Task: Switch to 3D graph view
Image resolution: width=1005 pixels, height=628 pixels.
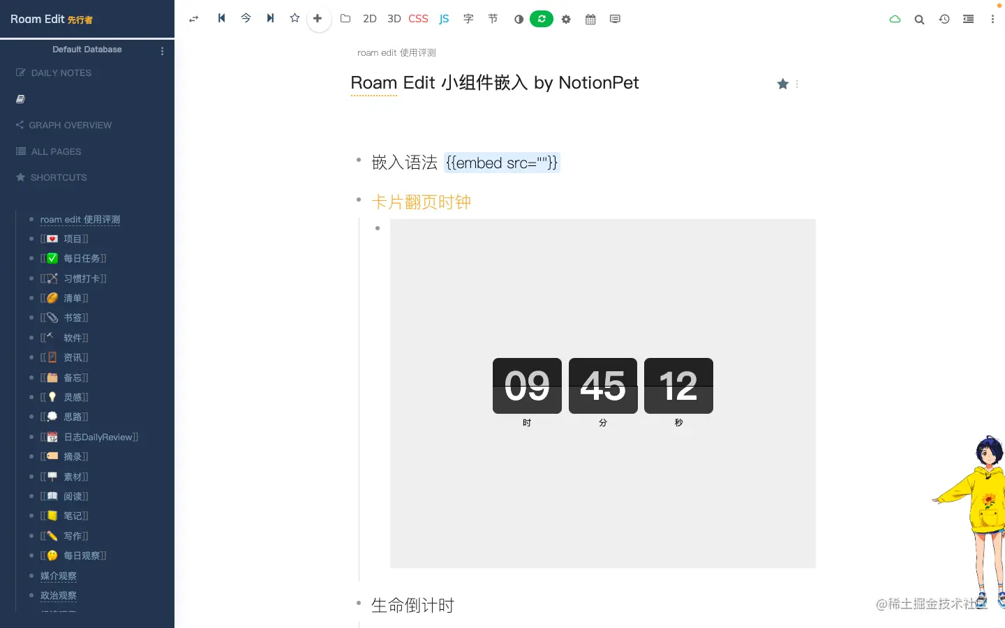Action: click(x=394, y=19)
